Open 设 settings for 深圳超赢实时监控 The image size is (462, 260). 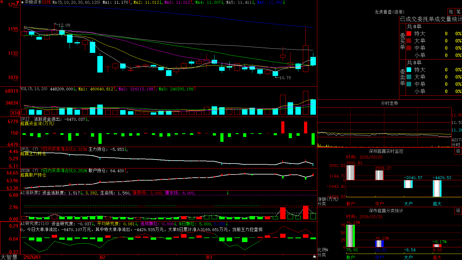tap(458, 151)
